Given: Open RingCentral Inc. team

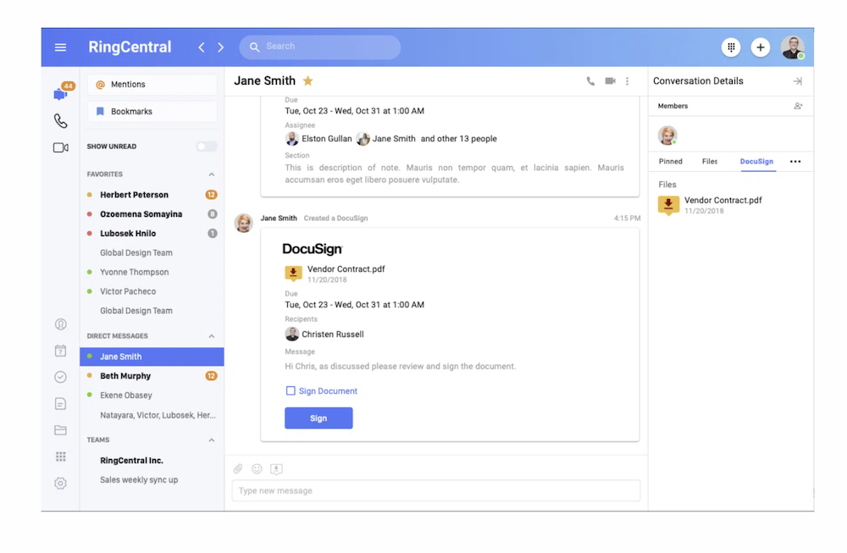Looking at the screenshot, I should pyautogui.click(x=152, y=461).
